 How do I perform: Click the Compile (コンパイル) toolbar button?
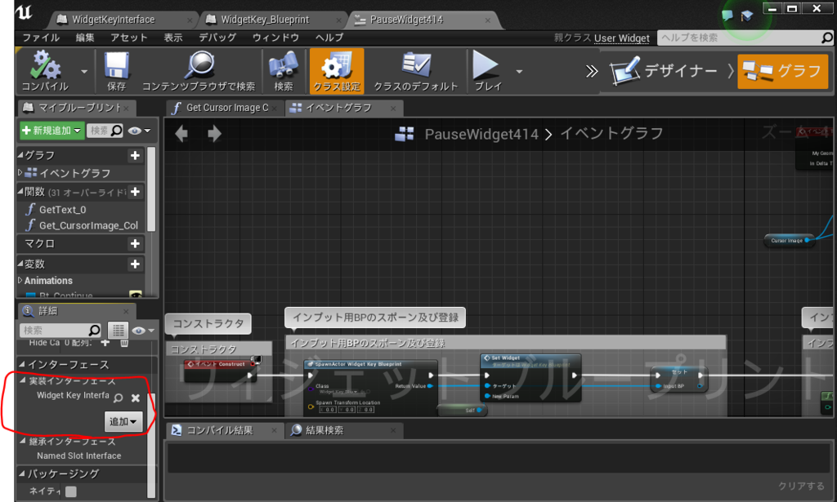(x=45, y=71)
